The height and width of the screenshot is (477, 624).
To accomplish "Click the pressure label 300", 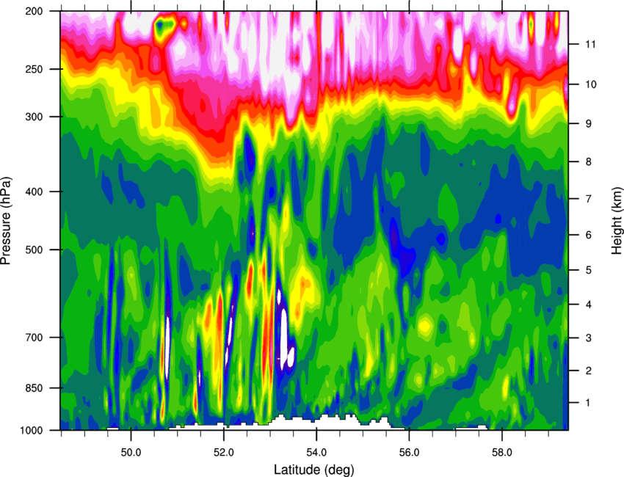I will click(x=34, y=117).
